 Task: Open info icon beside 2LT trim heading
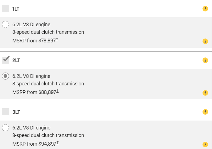click(x=205, y=60)
